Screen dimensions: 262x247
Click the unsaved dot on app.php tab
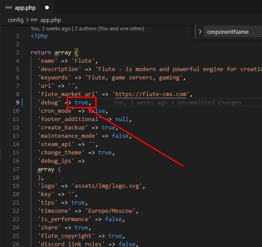(47, 8)
